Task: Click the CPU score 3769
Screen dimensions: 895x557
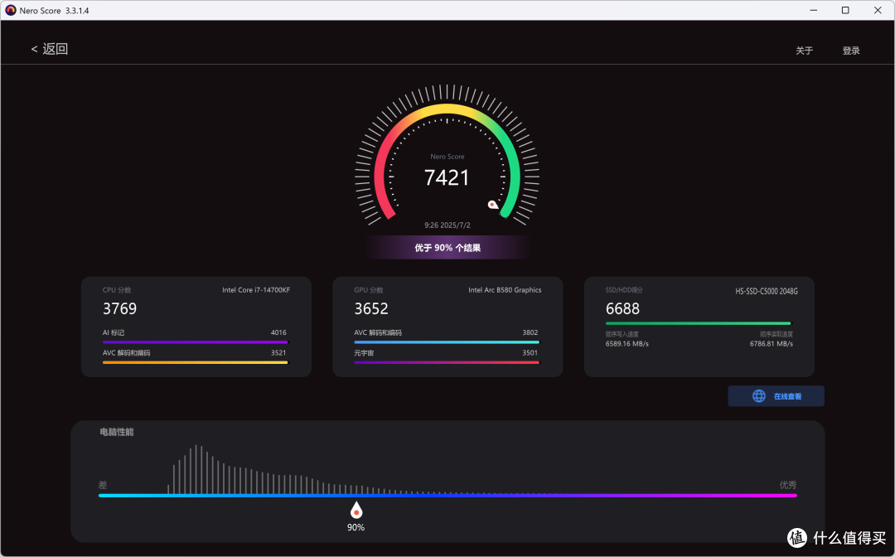Action: click(119, 308)
